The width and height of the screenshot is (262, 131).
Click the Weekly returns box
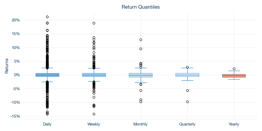pyautogui.click(x=94, y=75)
